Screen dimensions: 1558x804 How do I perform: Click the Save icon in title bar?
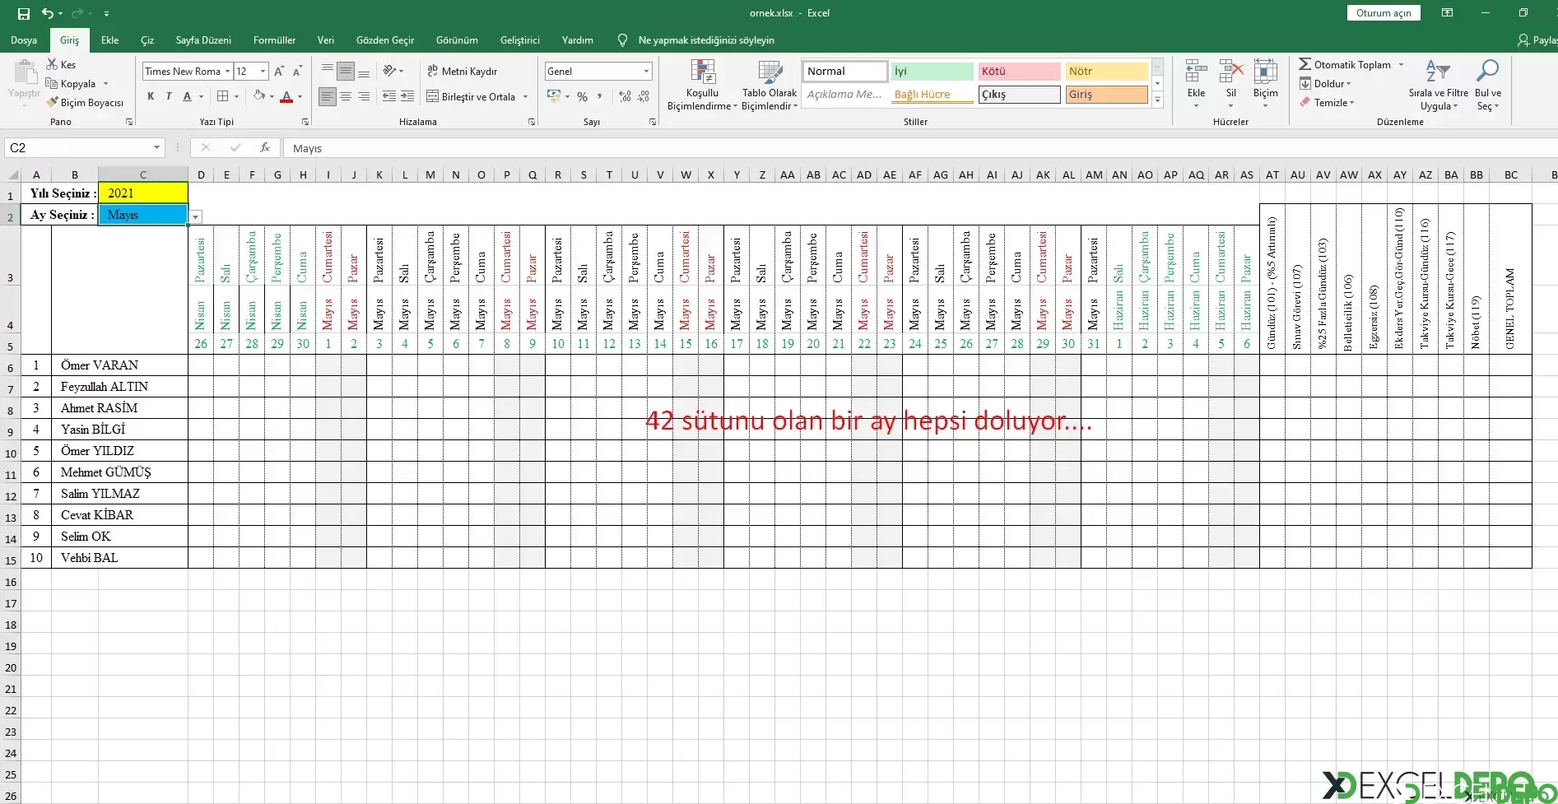pyautogui.click(x=23, y=13)
